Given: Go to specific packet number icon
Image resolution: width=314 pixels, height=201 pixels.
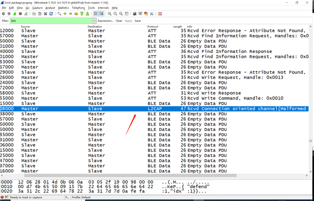Looking at the screenshot, I should (76, 14).
